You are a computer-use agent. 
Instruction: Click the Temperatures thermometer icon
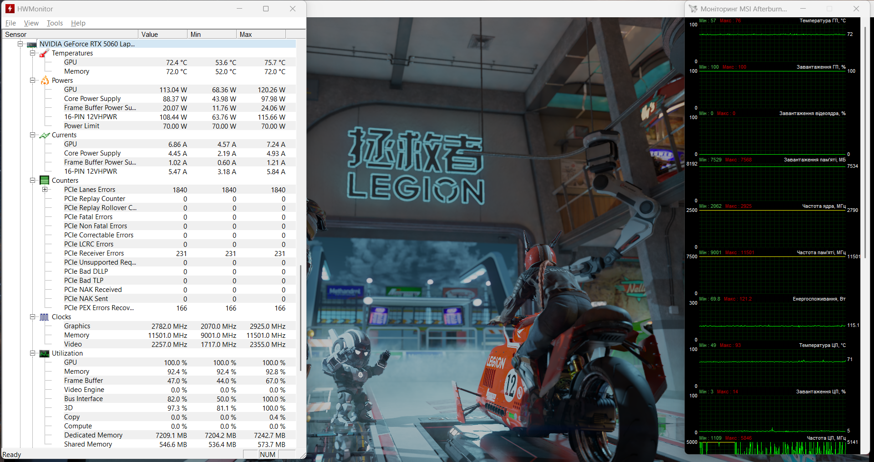44,53
